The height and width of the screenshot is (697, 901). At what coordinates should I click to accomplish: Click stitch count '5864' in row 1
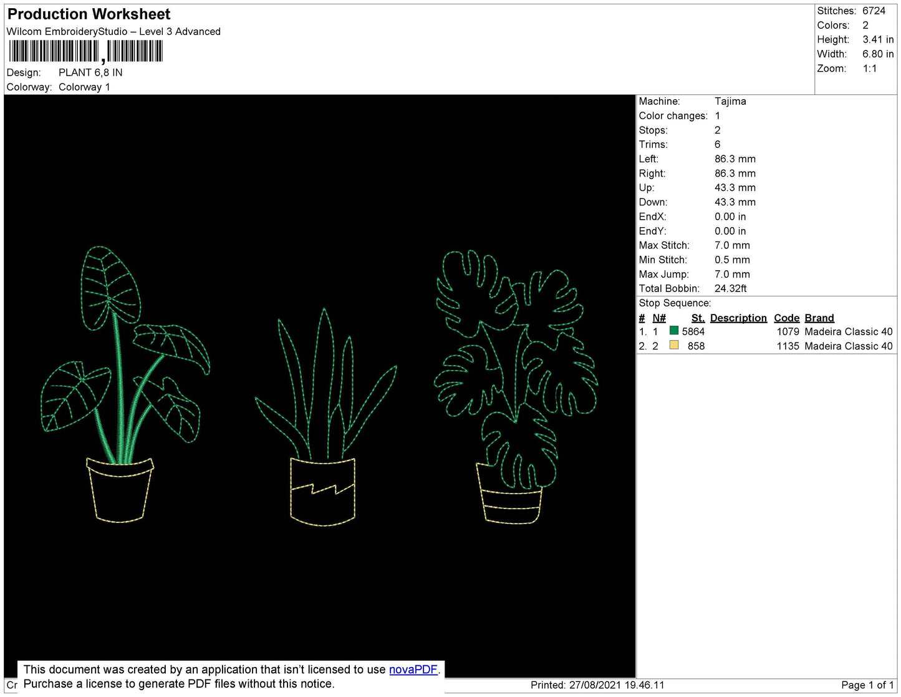pos(693,331)
